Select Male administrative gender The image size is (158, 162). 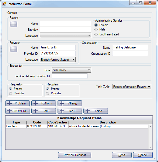96,30
